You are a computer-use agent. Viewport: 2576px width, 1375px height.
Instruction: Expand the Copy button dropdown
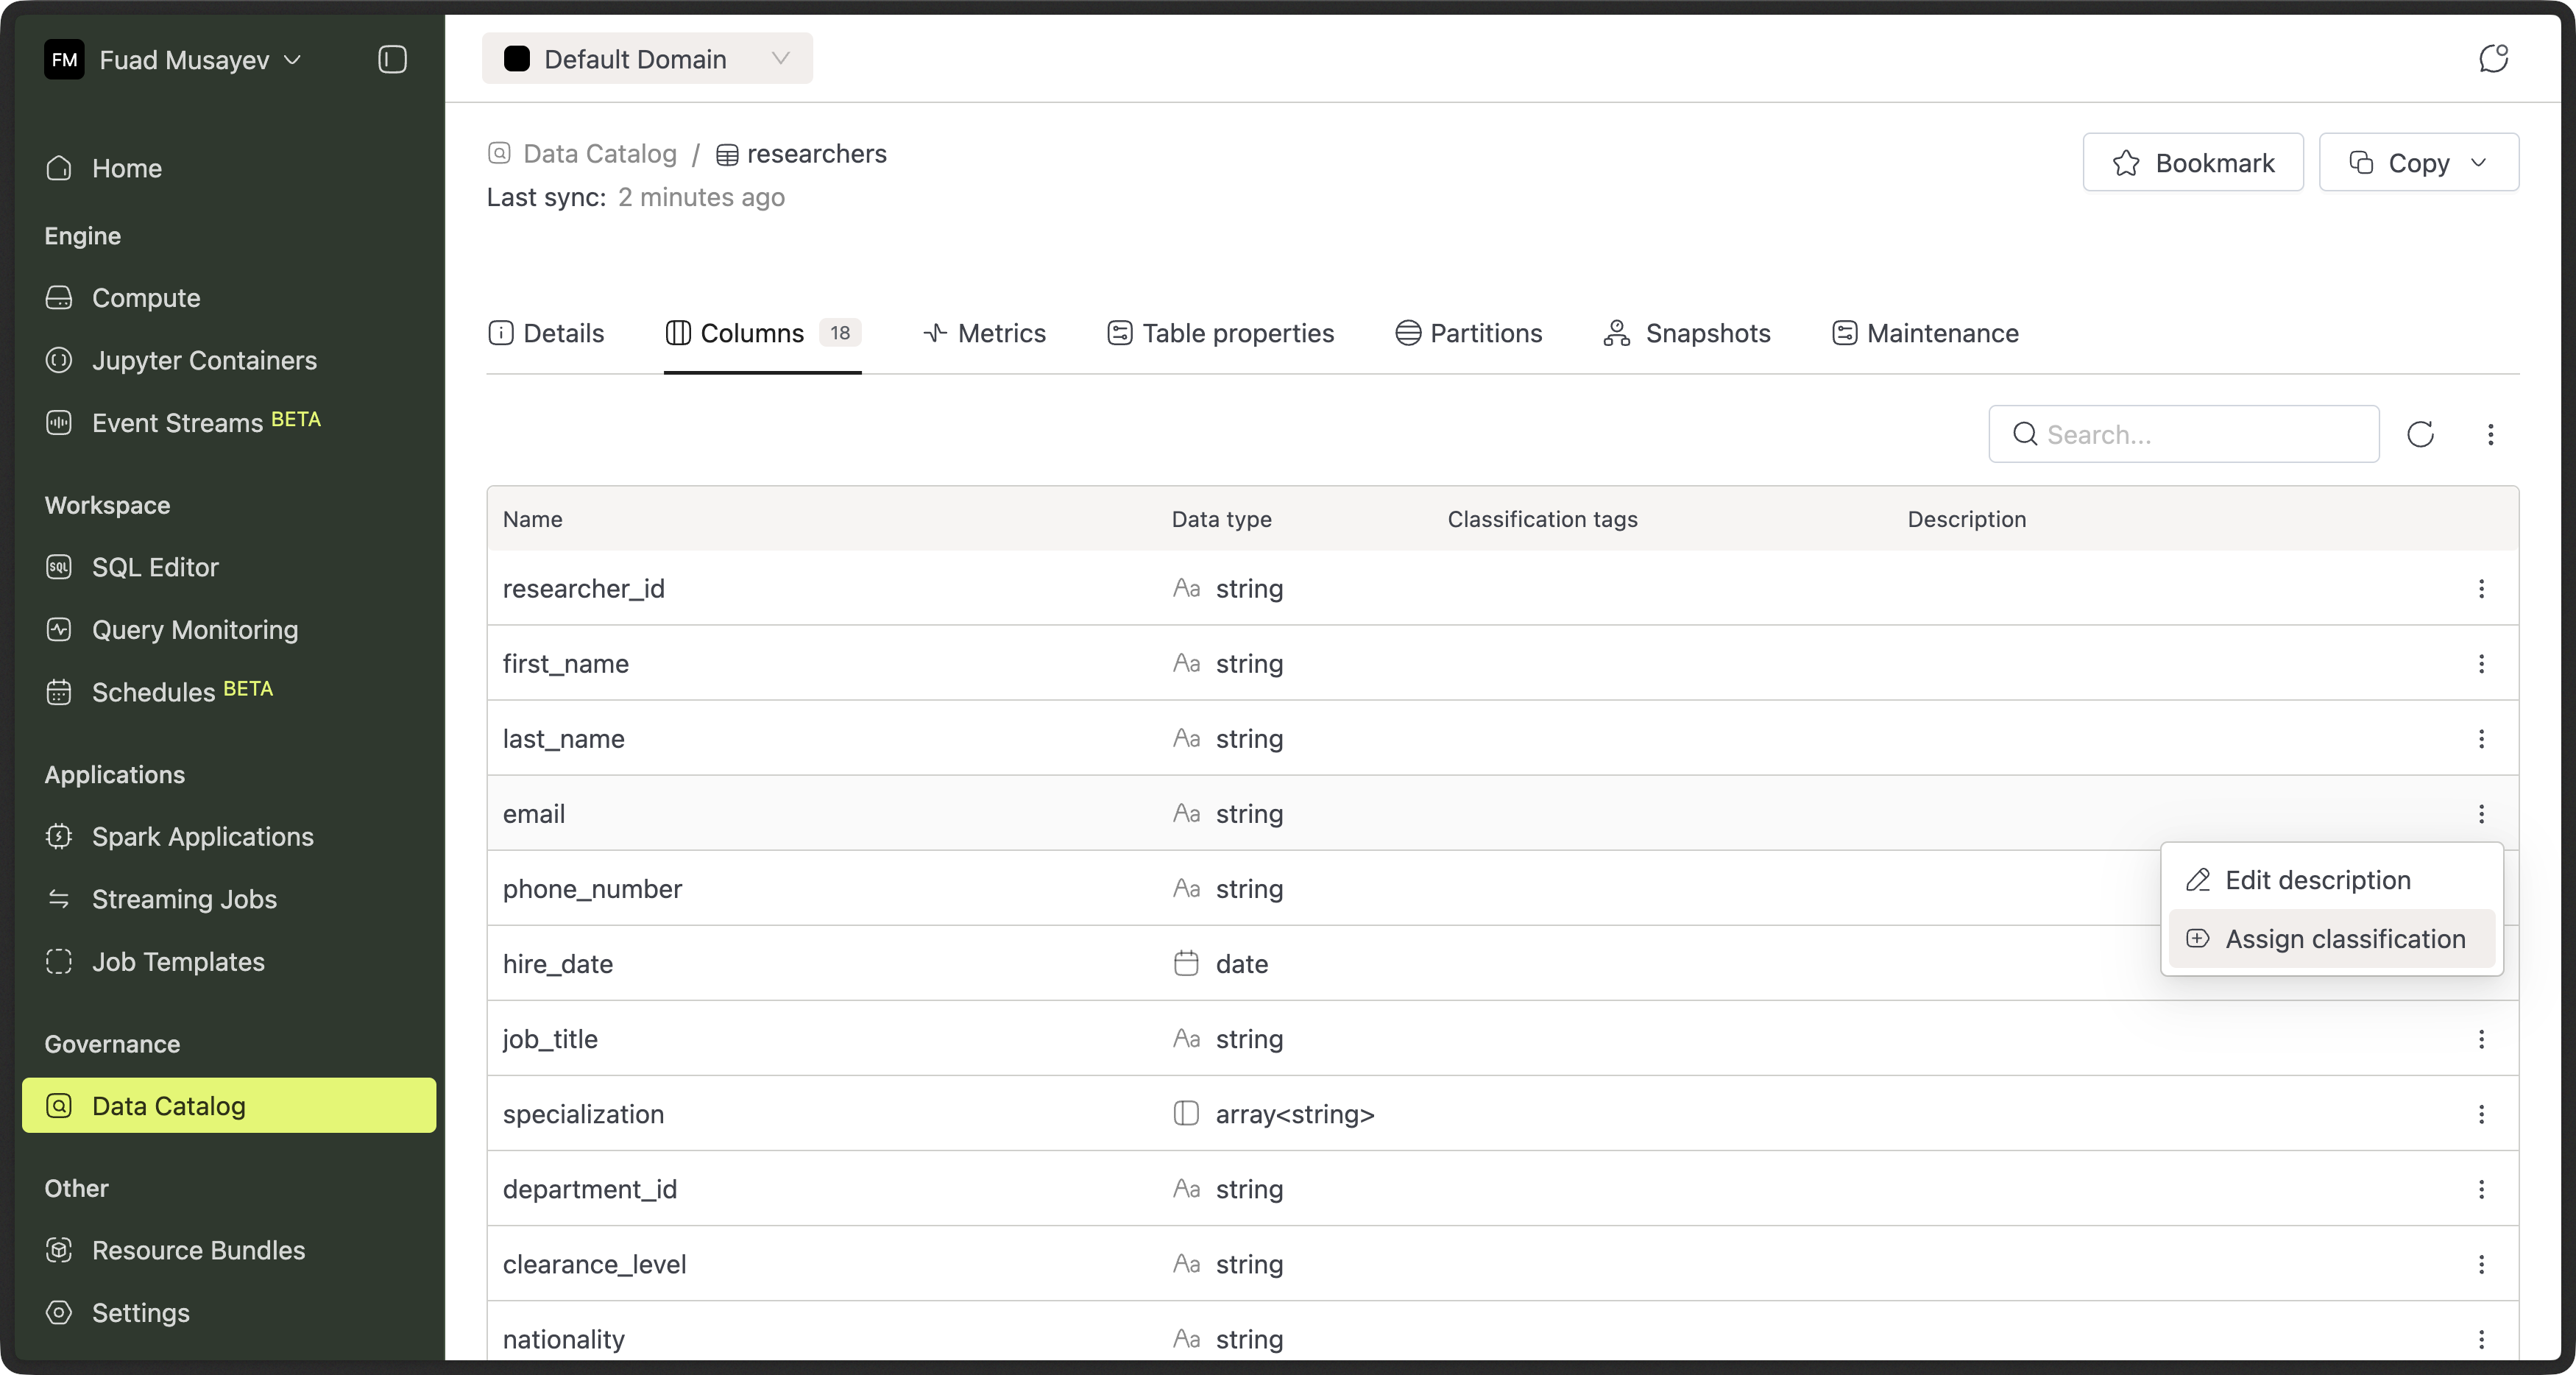pyautogui.click(x=2478, y=163)
